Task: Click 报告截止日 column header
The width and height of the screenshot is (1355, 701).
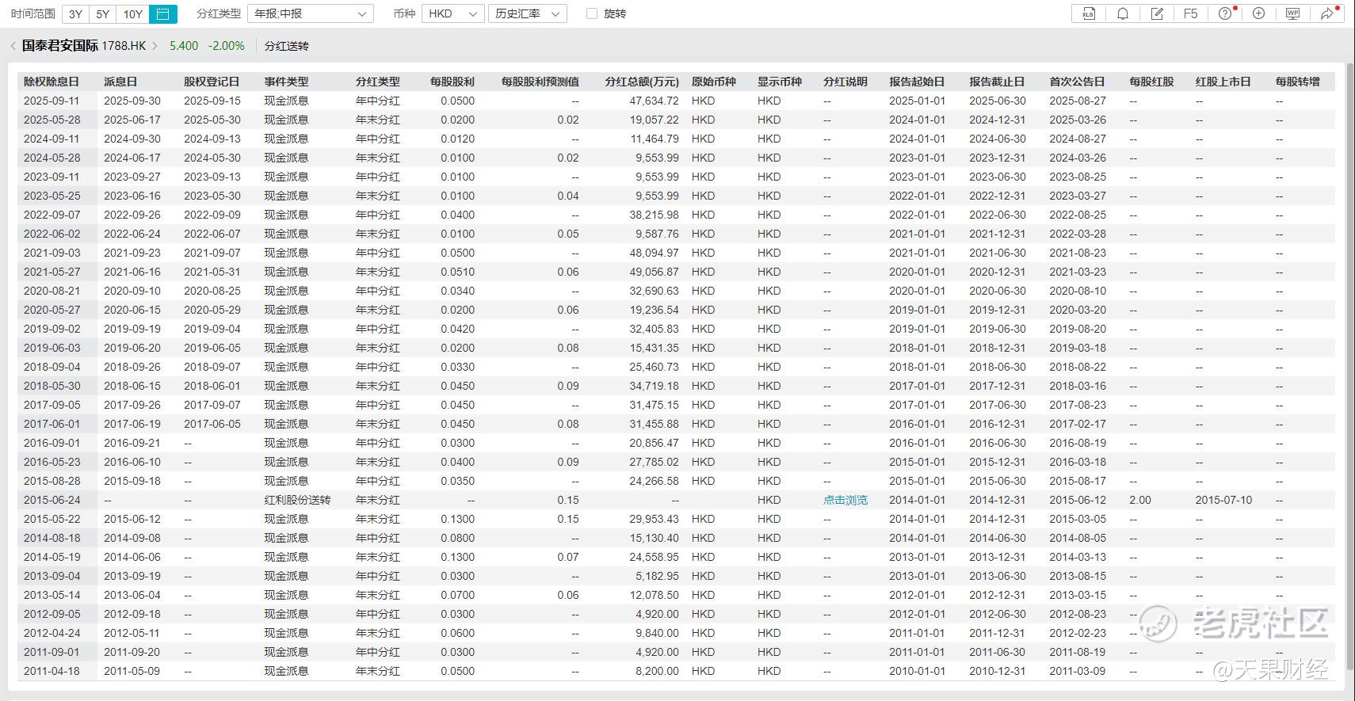Action: 998,82
